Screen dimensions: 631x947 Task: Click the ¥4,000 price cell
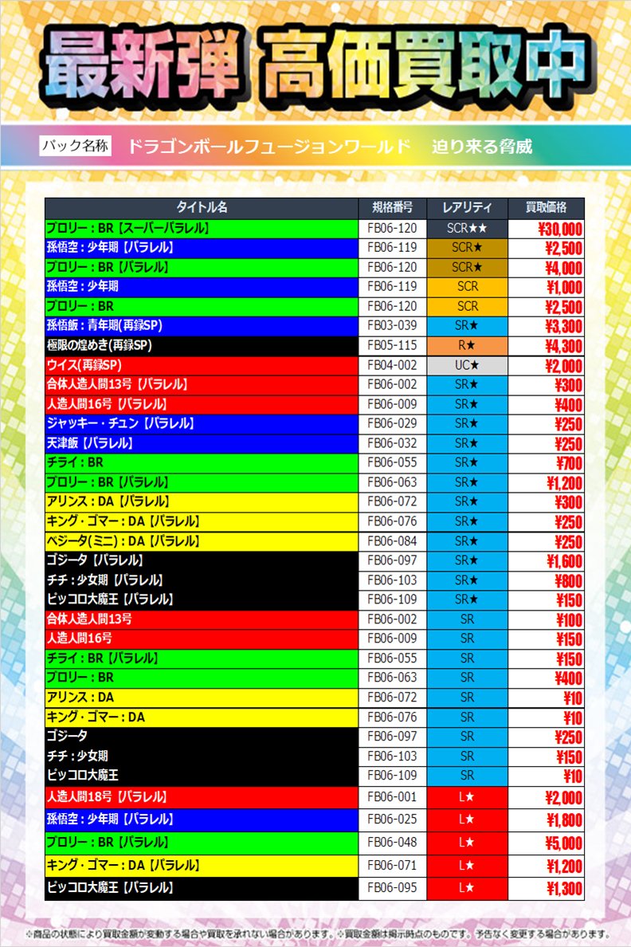point(546,268)
